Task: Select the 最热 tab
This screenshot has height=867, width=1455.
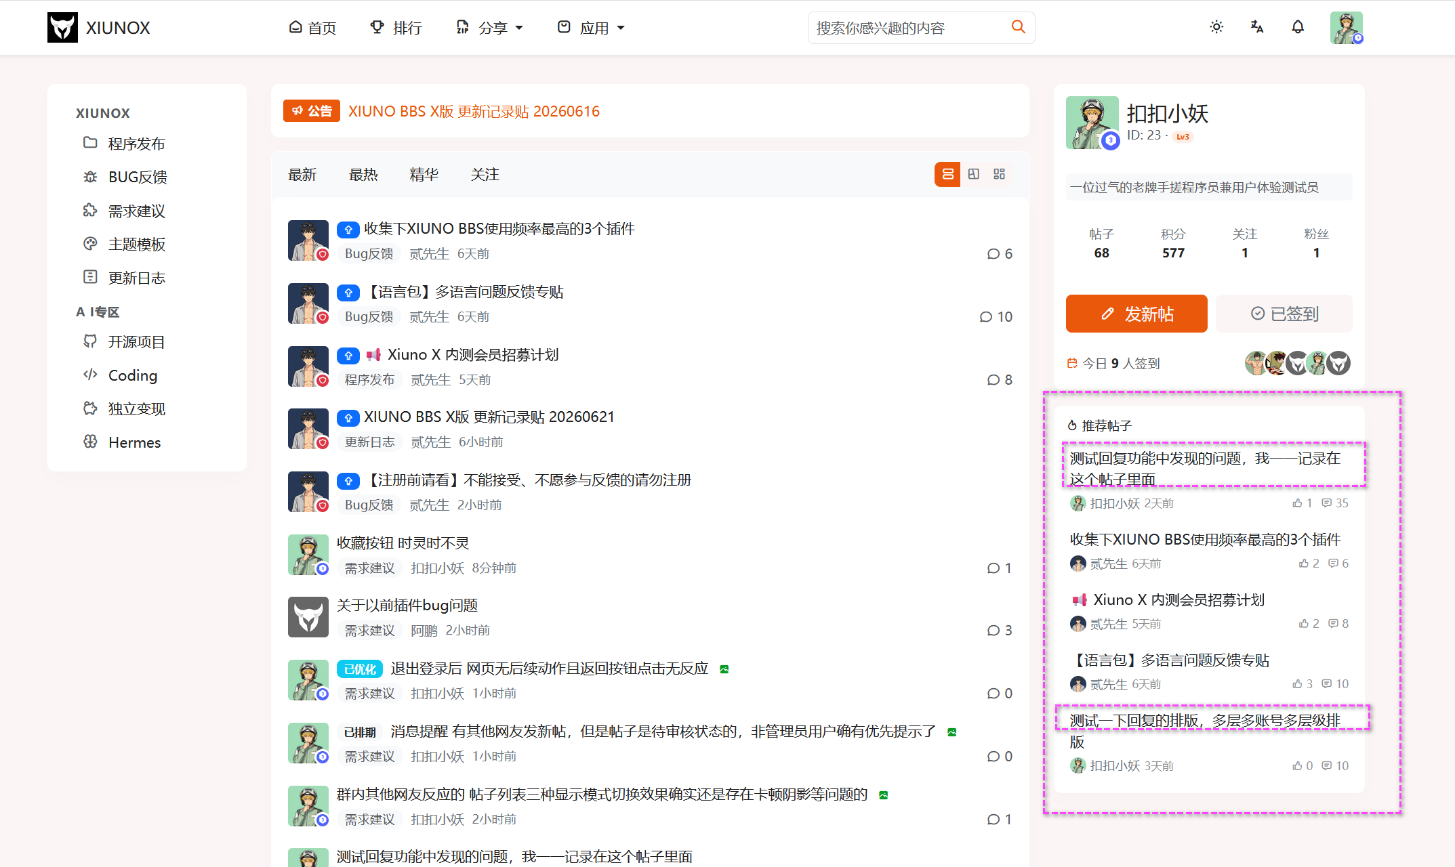Action: pyautogui.click(x=363, y=174)
